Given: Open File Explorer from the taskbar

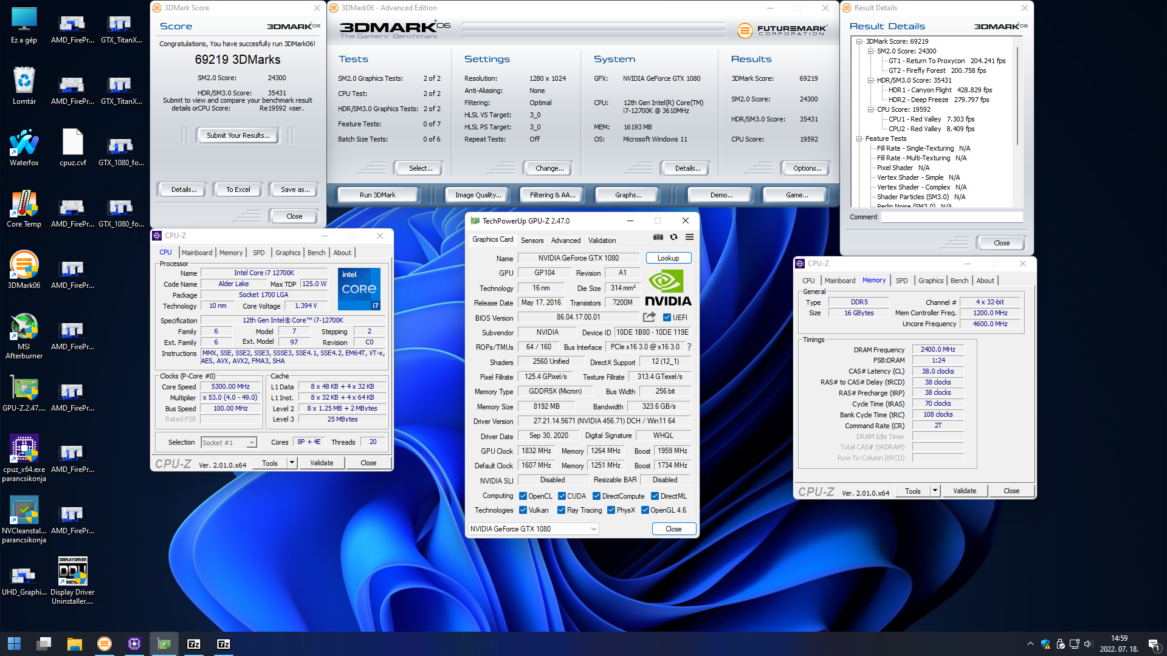Looking at the screenshot, I should (x=74, y=643).
